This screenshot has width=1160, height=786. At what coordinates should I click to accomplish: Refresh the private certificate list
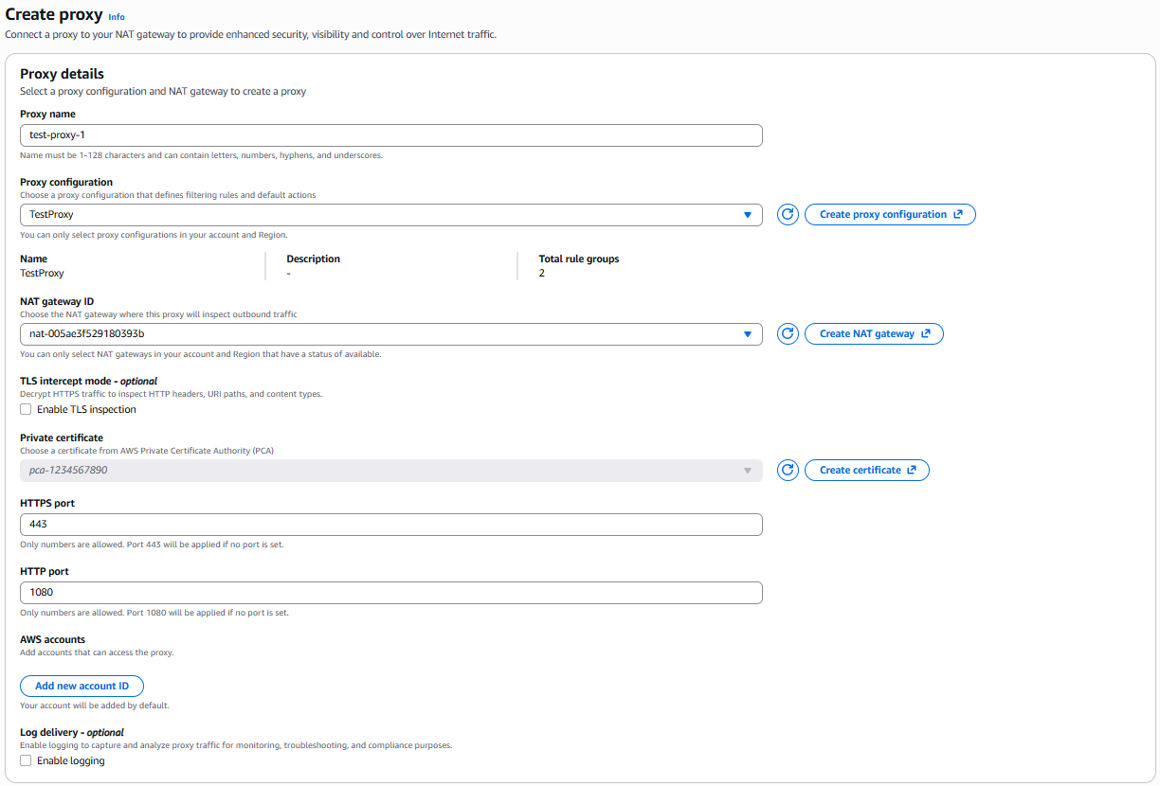point(788,471)
